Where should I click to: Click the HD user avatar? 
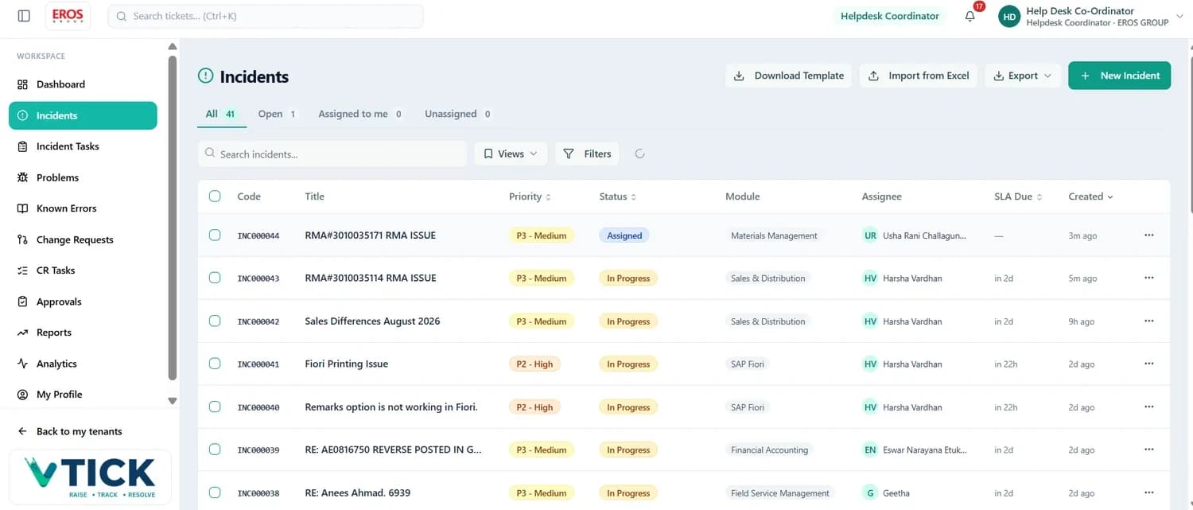click(1009, 16)
